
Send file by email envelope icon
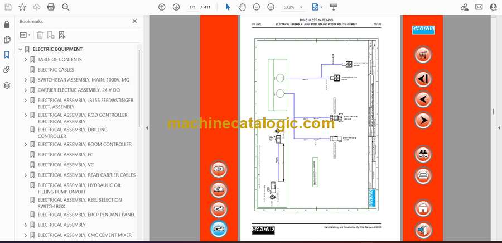[479, 7]
